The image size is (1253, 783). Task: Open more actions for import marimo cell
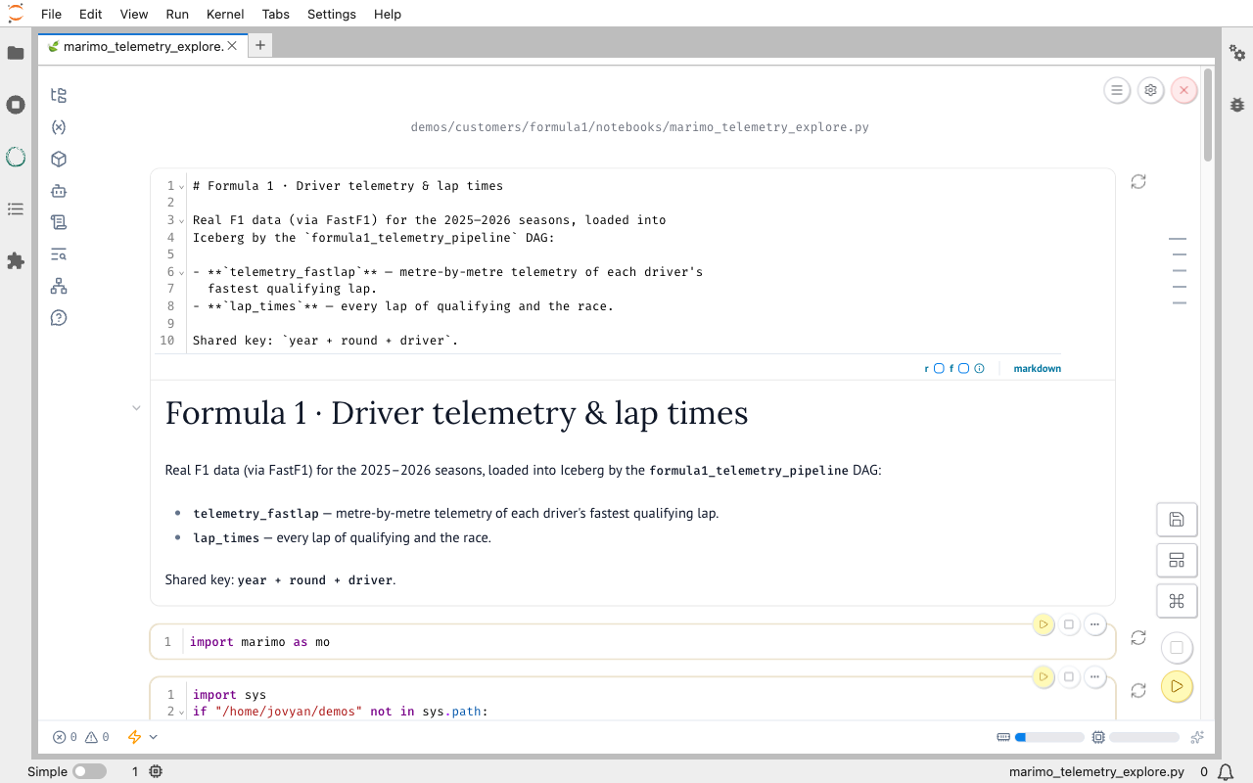1094,624
